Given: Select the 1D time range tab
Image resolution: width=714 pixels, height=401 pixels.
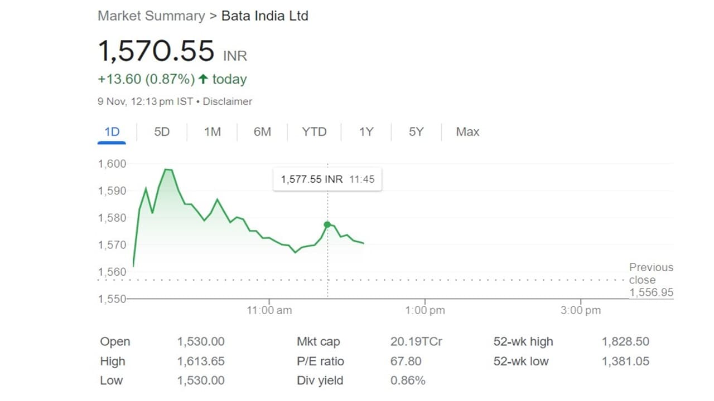Looking at the screenshot, I should (x=112, y=132).
